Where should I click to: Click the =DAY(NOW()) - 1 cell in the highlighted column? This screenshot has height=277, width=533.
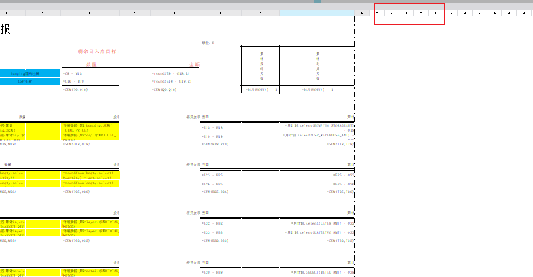[317, 90]
